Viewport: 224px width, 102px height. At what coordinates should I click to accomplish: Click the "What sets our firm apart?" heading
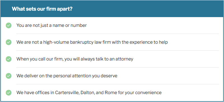42,9
